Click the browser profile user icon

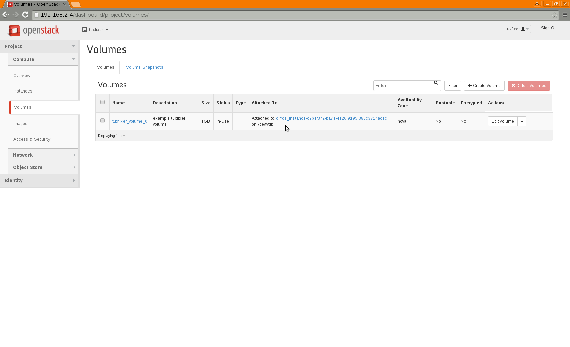(537, 4)
